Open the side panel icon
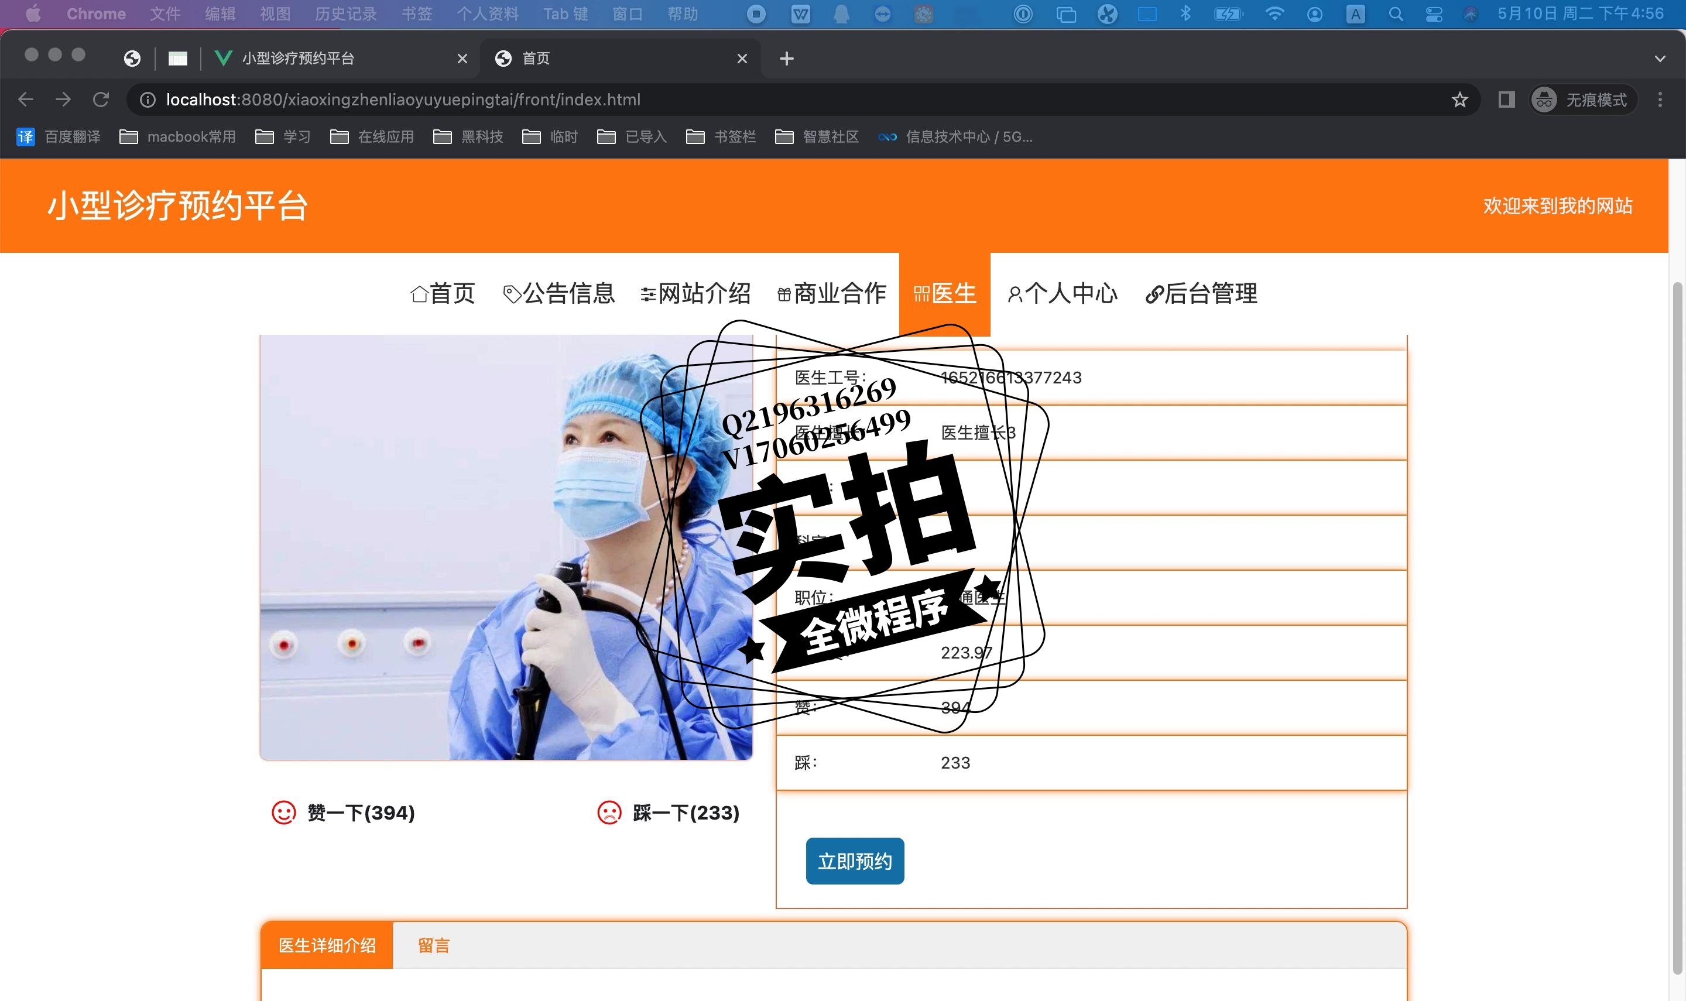This screenshot has width=1686, height=1001. click(1506, 100)
